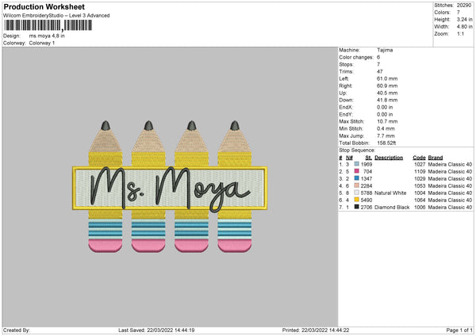This screenshot has height=336, width=476.
Task: Click thread code 1027
Action: 420,164
